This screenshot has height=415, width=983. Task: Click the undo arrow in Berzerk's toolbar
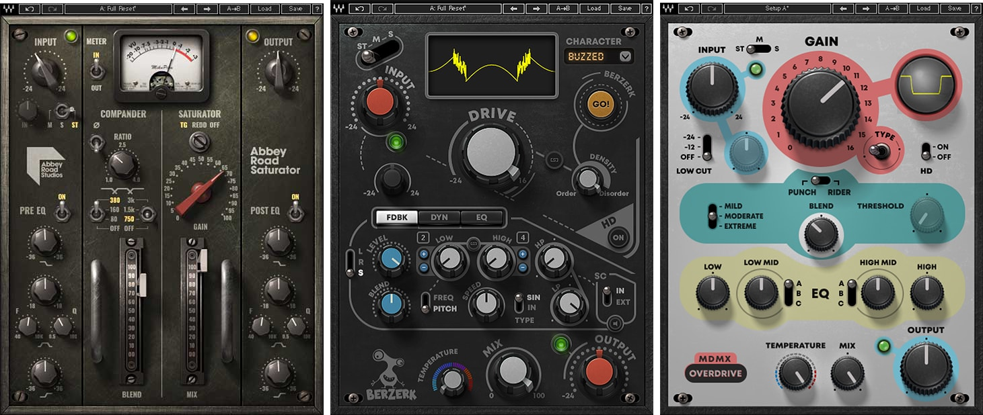click(x=359, y=8)
